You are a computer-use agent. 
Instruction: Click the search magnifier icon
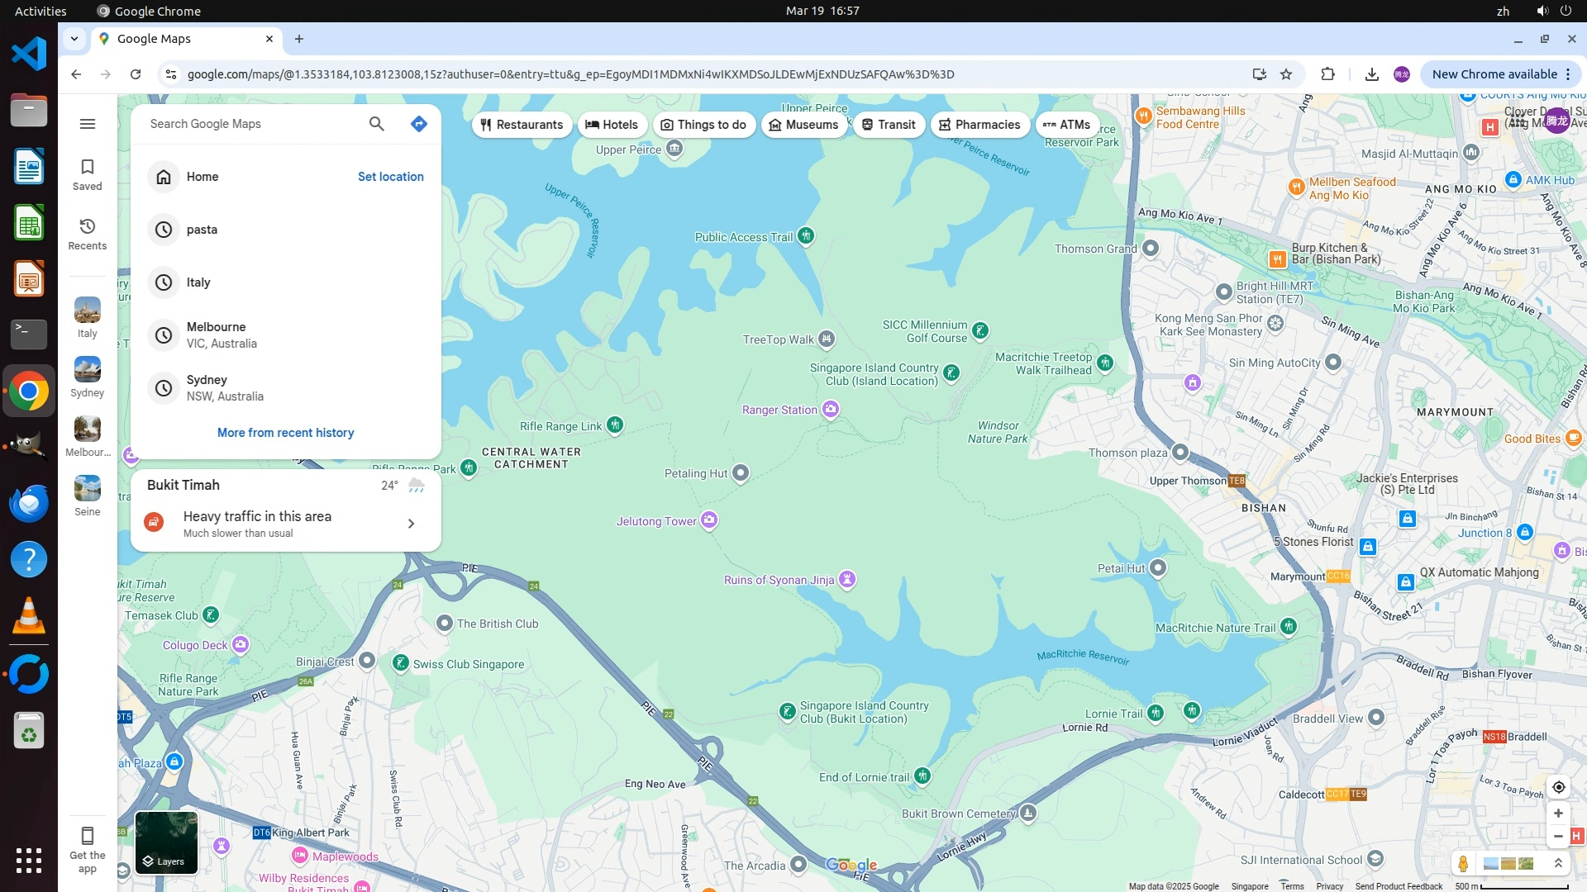pyautogui.click(x=376, y=124)
